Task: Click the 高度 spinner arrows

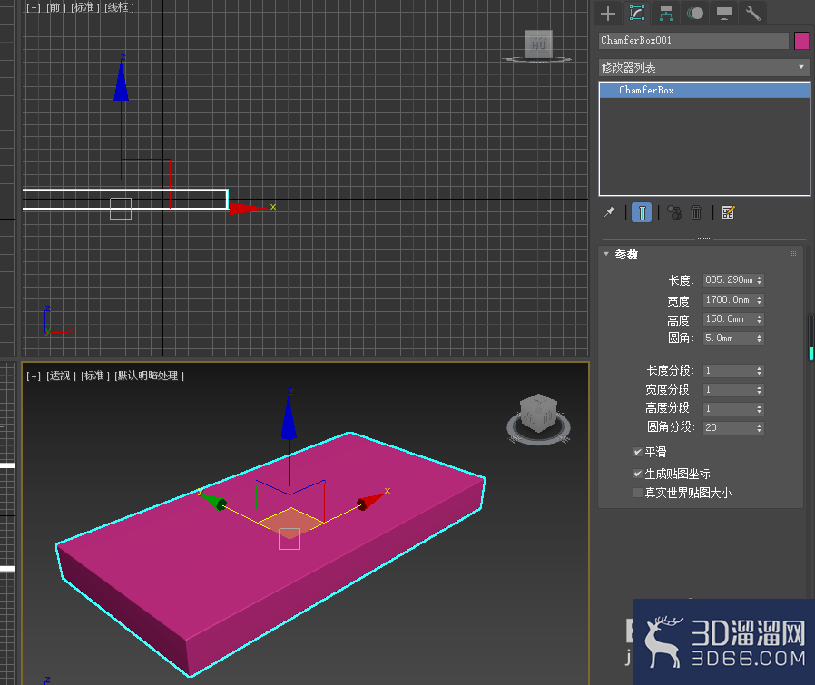Action: click(x=760, y=319)
